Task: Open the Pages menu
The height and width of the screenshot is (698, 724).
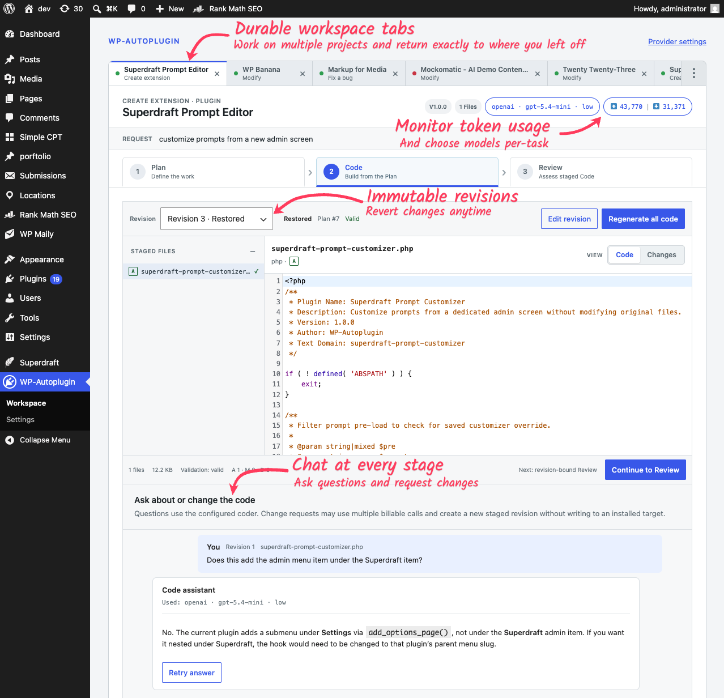Action: click(45, 99)
